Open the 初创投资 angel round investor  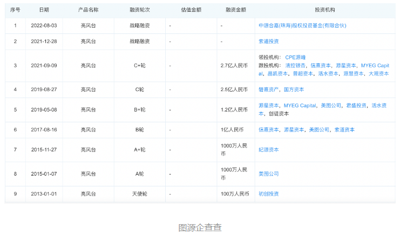coord(268,193)
